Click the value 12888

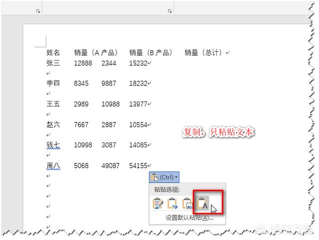(x=83, y=63)
